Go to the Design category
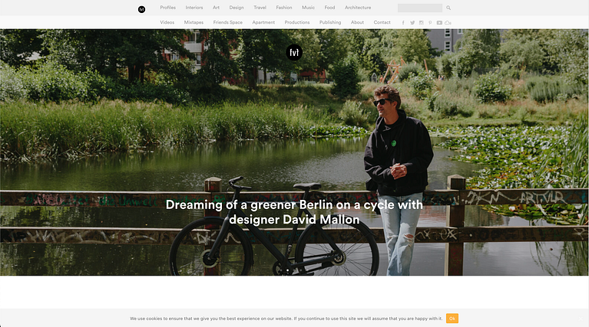This screenshot has height=327, width=589. pyautogui.click(x=237, y=8)
